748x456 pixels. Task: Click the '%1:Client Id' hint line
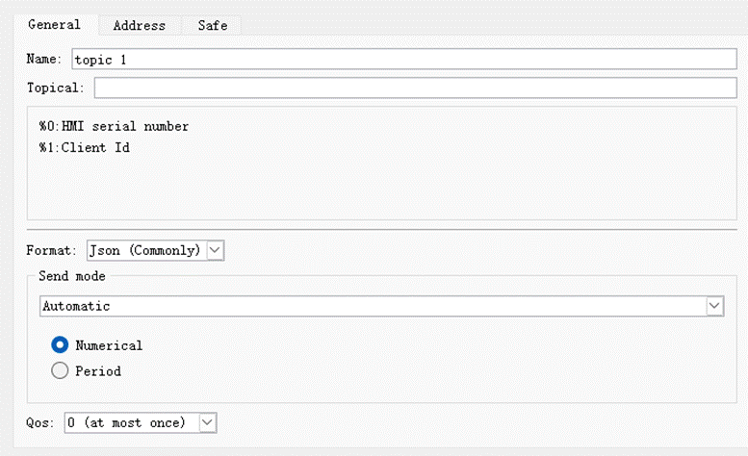[84, 148]
